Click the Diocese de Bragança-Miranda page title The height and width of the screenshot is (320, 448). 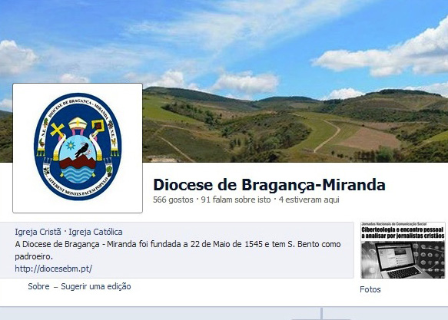pos(269,185)
